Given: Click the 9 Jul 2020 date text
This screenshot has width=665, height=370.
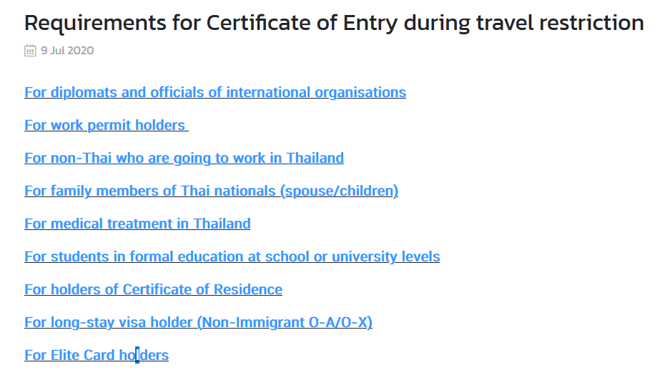Looking at the screenshot, I should coord(67,51).
